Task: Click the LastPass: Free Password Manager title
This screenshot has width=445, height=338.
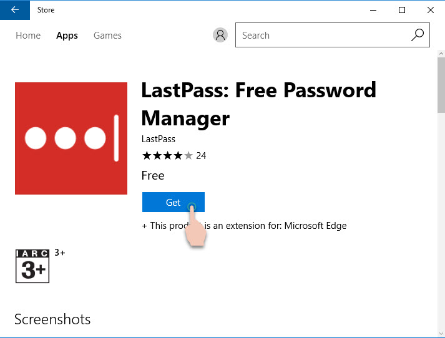Action: click(258, 104)
